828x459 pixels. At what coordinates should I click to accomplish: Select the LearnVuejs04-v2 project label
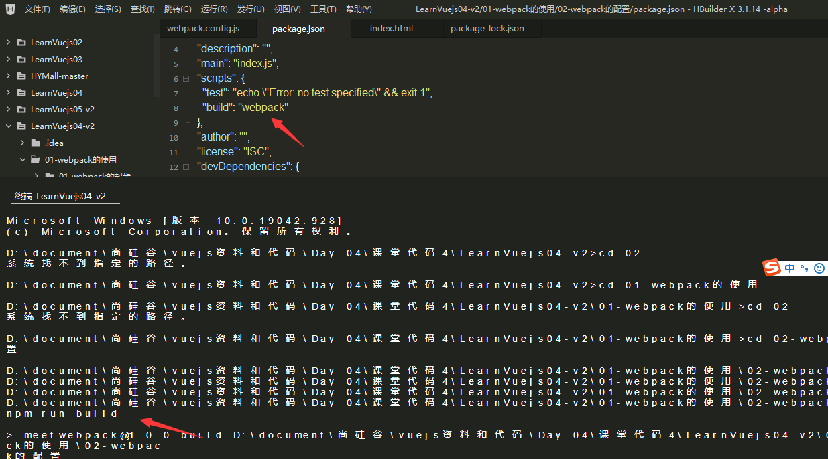pos(62,126)
